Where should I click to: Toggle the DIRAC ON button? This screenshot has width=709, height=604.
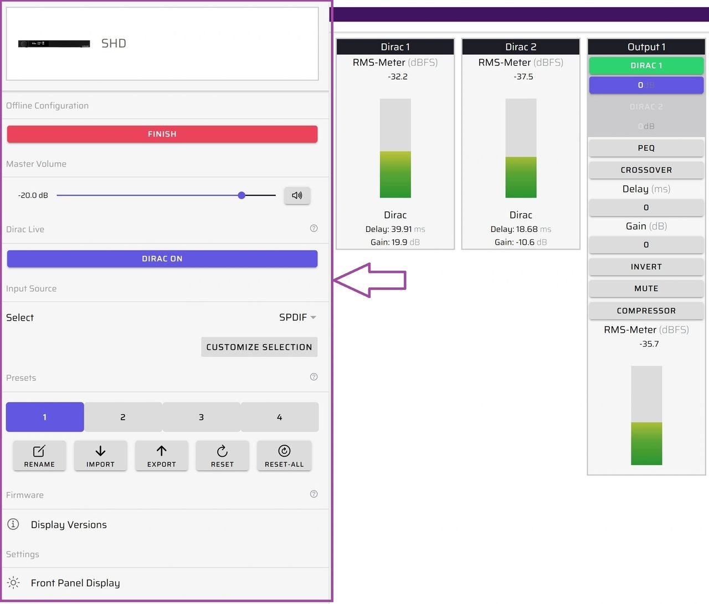pyautogui.click(x=162, y=259)
